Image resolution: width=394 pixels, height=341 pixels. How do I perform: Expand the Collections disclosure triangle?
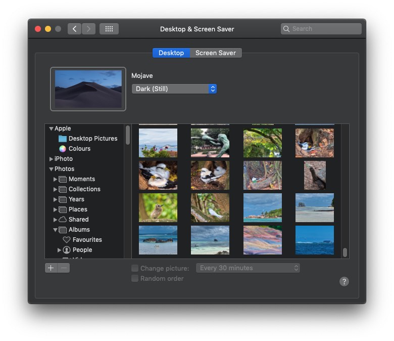point(55,189)
